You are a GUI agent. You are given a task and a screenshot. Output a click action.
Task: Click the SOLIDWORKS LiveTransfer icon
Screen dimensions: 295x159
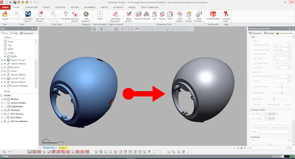pos(213,16)
